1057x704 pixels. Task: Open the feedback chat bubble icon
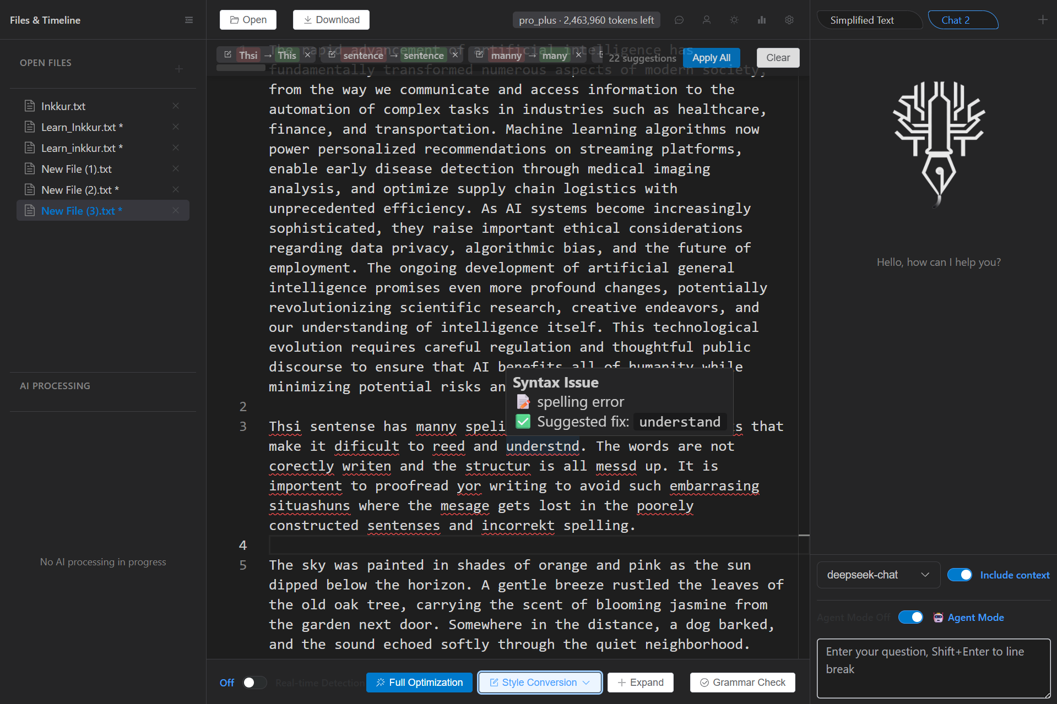tap(679, 20)
